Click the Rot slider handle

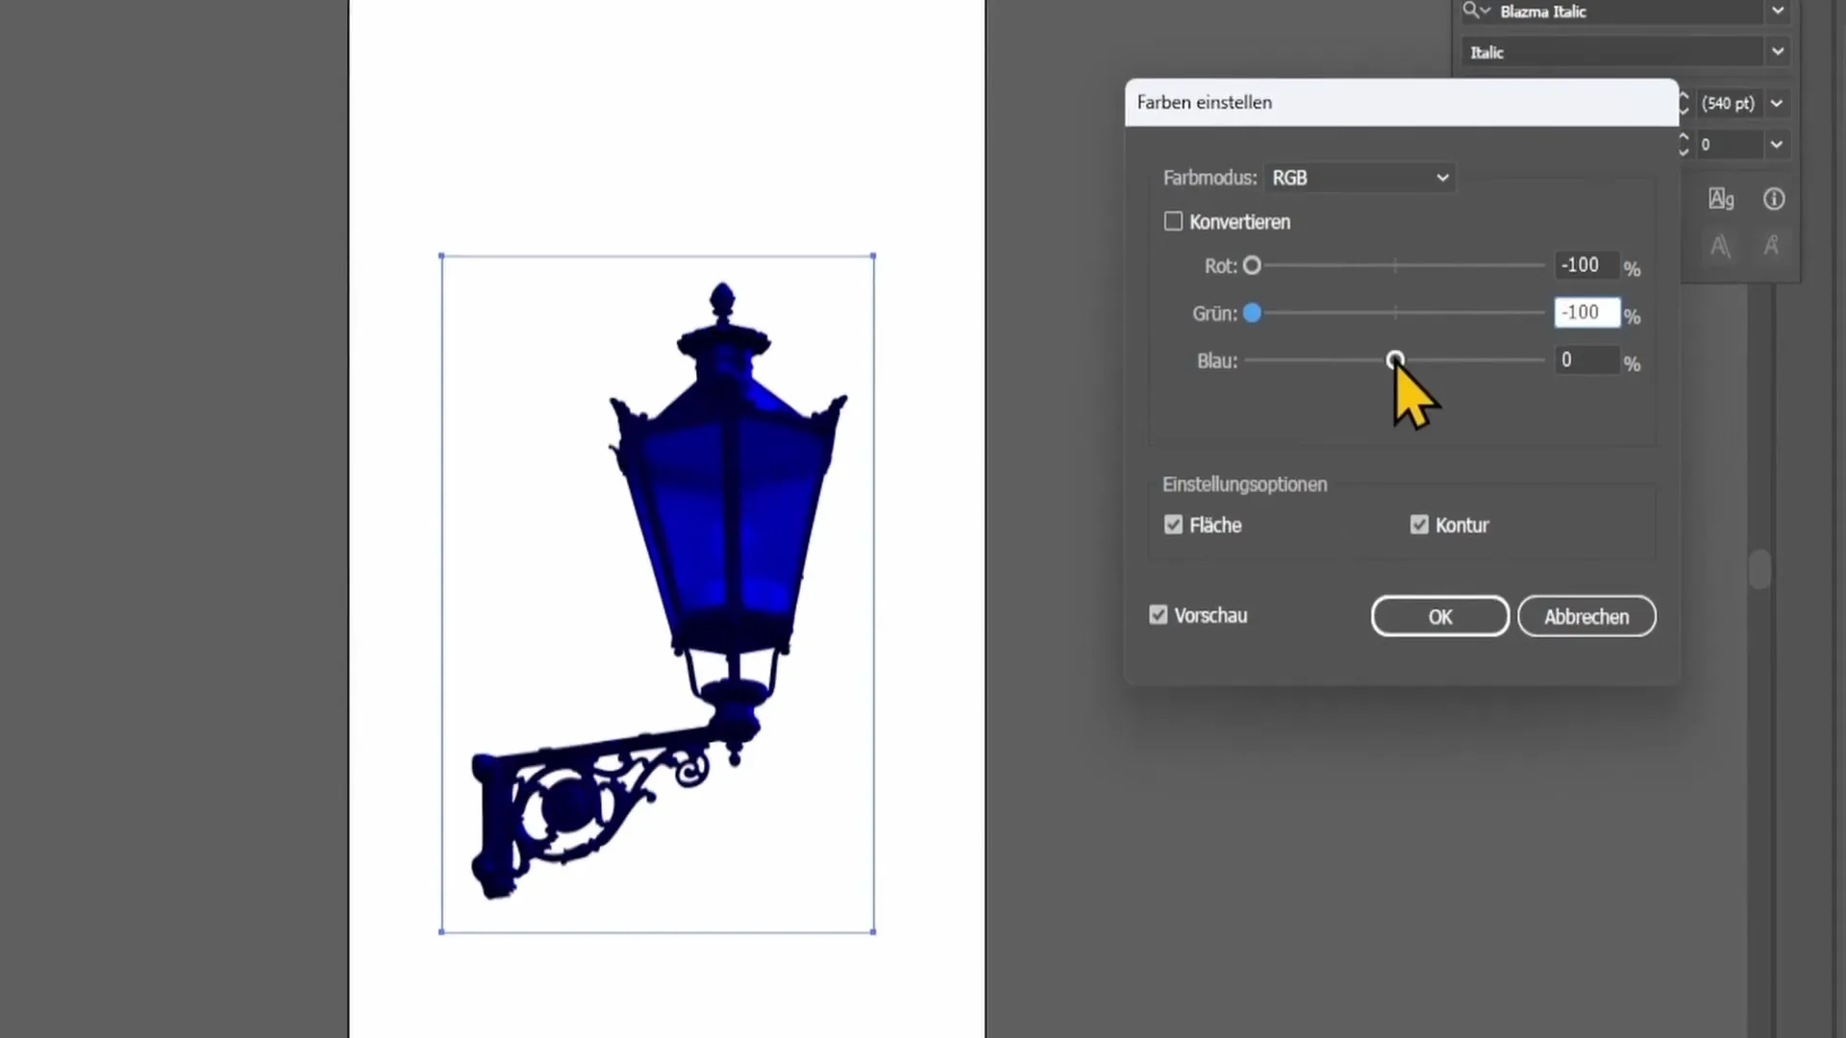(x=1252, y=265)
